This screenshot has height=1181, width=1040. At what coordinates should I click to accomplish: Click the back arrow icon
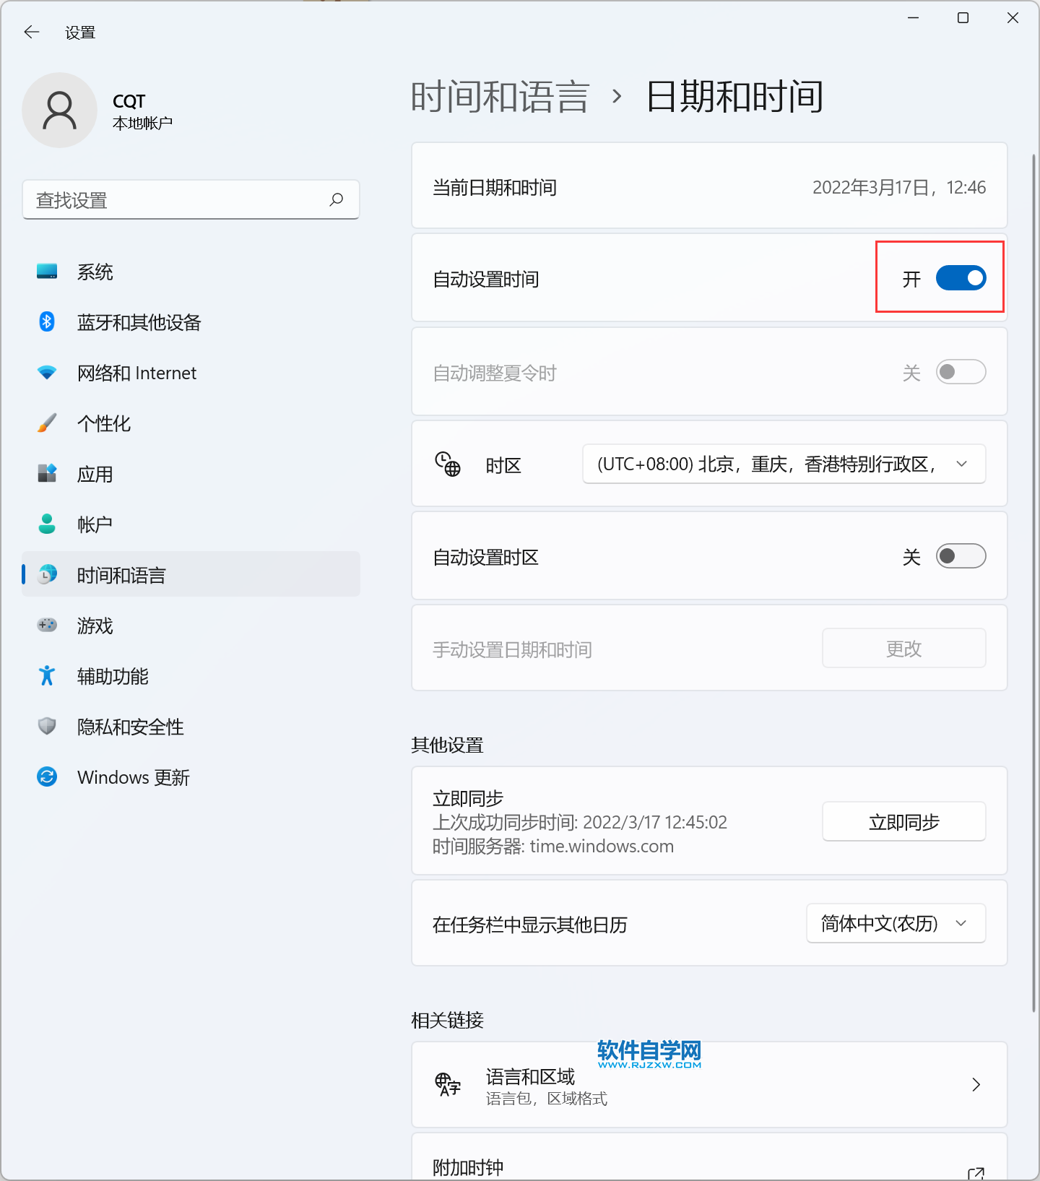pyautogui.click(x=31, y=32)
